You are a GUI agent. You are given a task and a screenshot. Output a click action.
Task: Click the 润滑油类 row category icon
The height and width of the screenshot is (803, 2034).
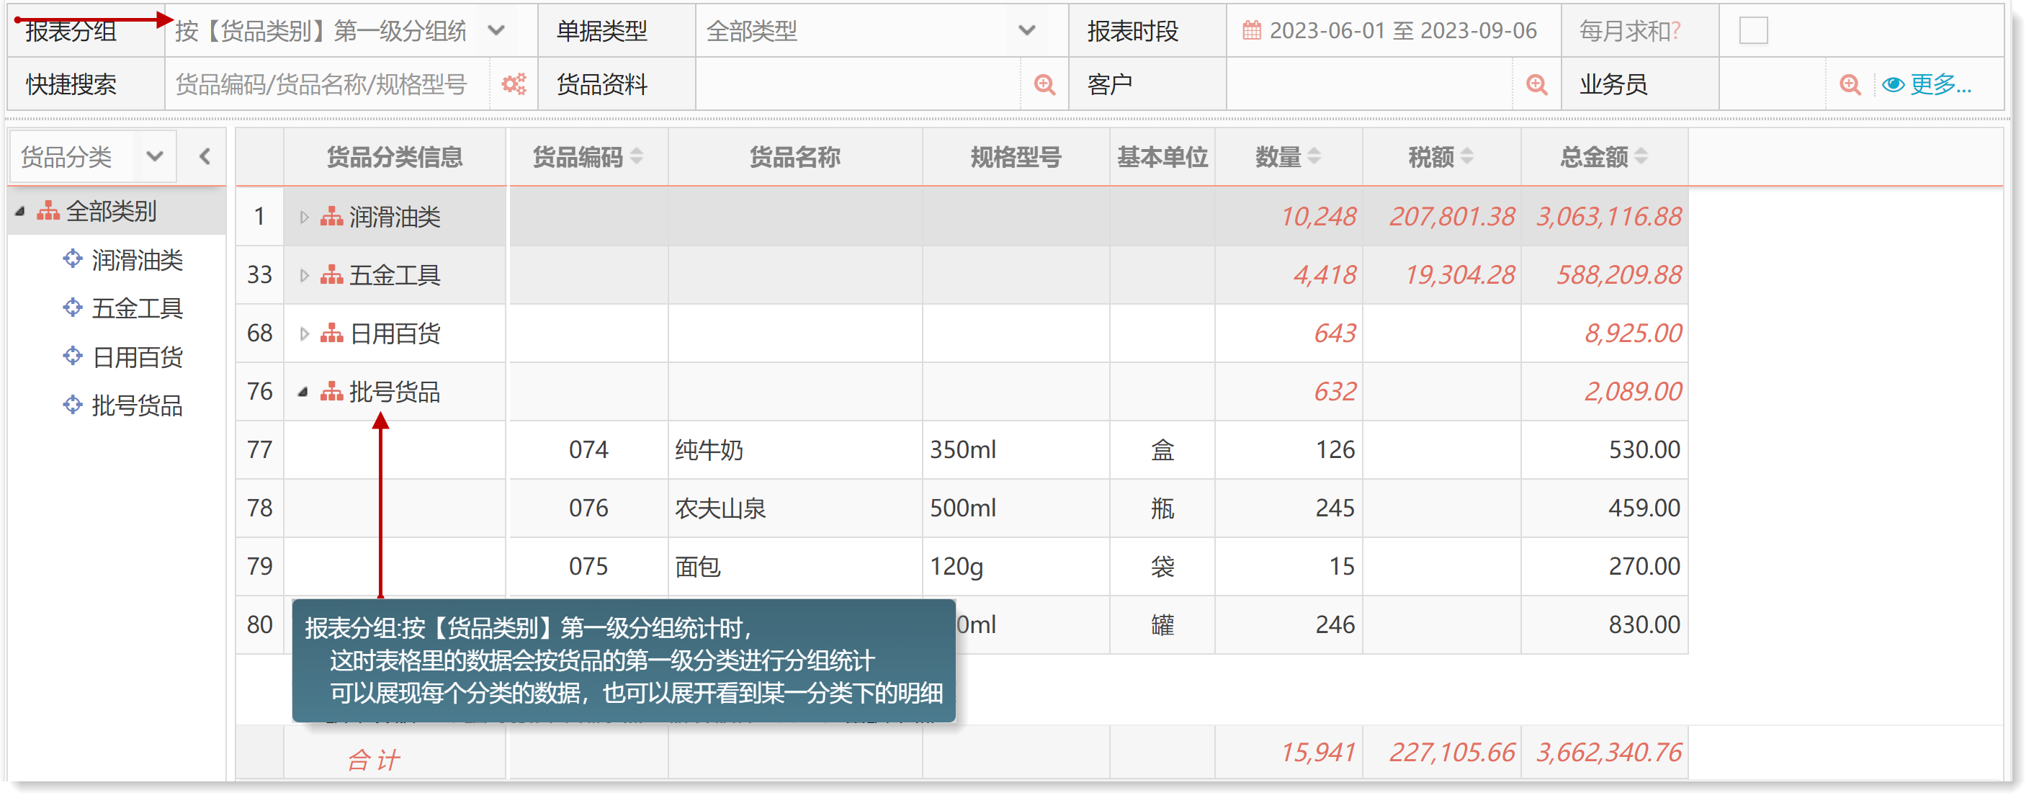point(331,216)
